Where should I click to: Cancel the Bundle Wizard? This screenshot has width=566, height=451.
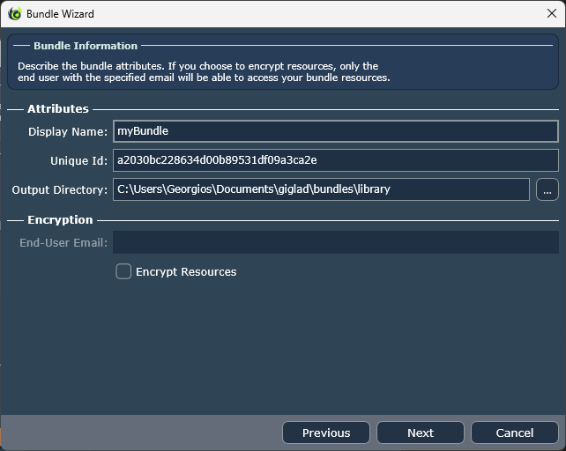click(x=514, y=433)
